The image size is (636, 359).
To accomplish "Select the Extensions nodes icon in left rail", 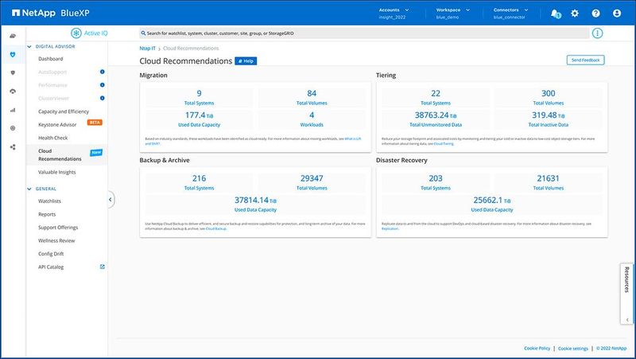I will pyautogui.click(x=13, y=147).
